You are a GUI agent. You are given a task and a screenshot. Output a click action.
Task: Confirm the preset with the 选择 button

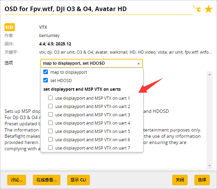(x=202, y=180)
